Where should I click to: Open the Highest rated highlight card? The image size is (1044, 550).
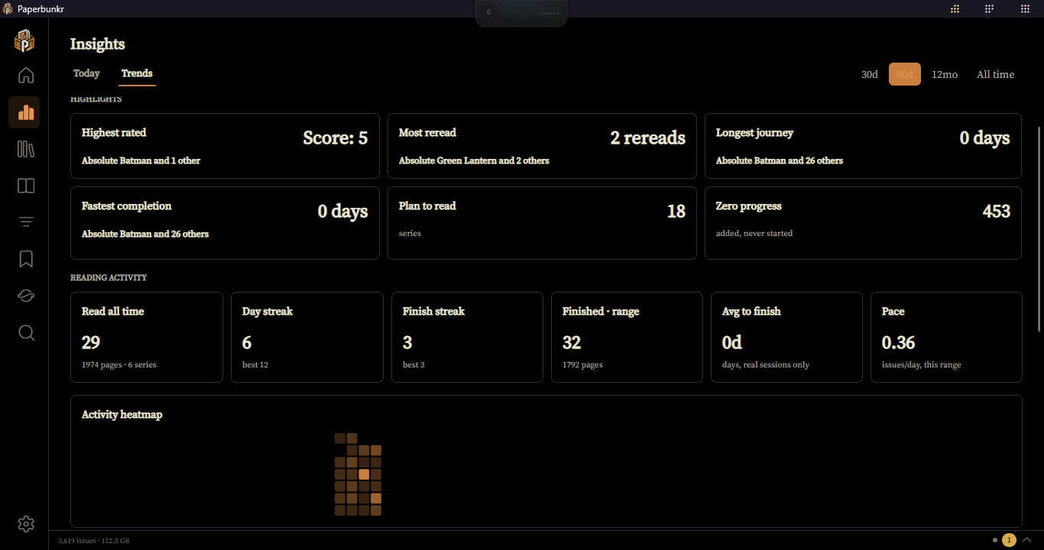click(x=225, y=146)
